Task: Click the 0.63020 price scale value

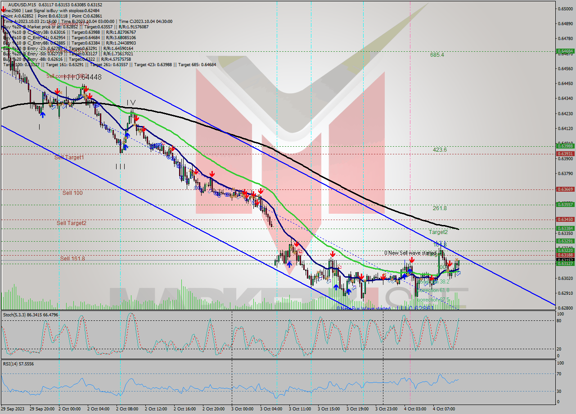Action: (565, 278)
